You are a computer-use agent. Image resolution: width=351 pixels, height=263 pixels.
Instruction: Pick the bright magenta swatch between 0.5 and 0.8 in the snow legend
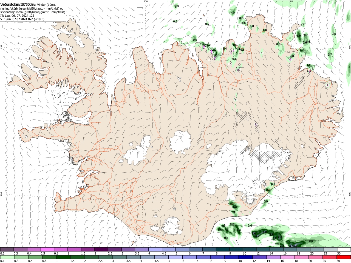47,249
